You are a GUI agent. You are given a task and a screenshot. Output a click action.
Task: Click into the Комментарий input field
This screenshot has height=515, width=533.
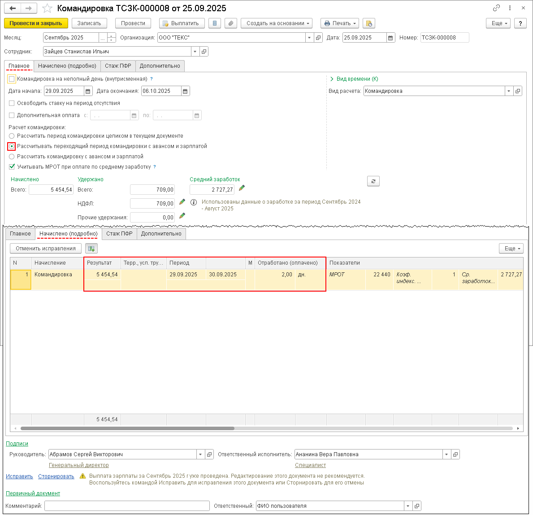click(127, 506)
